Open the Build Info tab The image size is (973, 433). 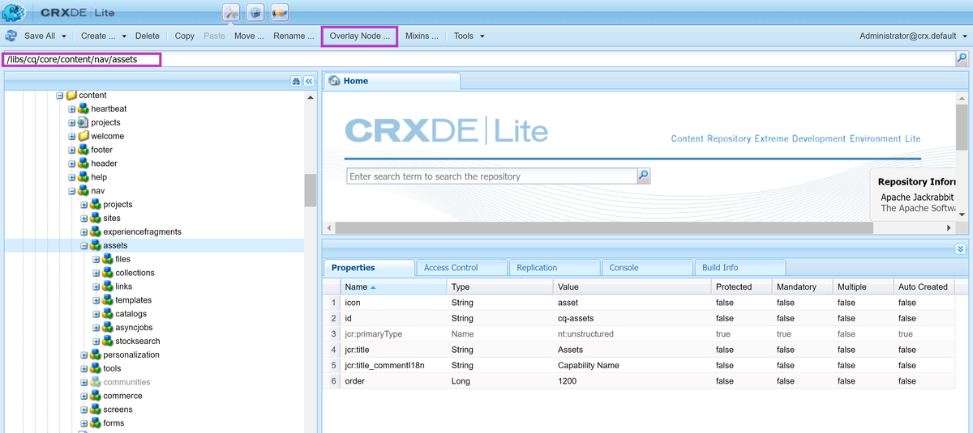point(739,267)
